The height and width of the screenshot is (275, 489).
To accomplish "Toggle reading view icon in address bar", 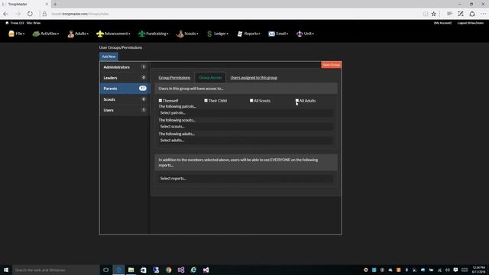I will tap(426, 14).
